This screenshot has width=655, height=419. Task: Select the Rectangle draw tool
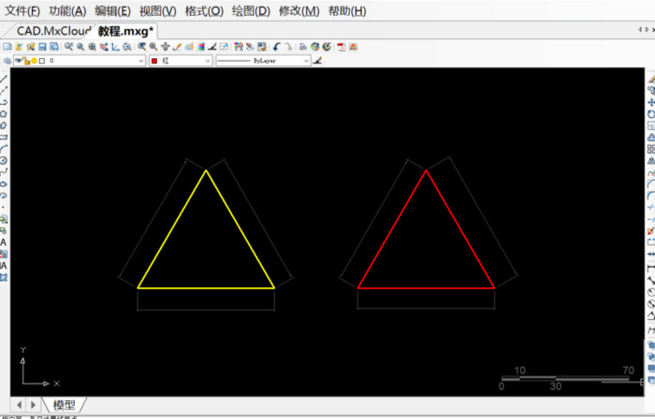(5, 137)
